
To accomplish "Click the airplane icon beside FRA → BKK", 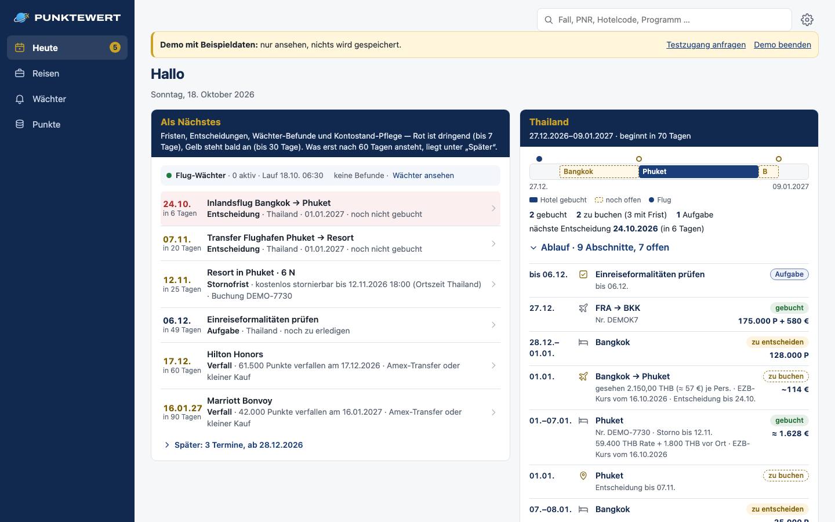I will (583, 308).
